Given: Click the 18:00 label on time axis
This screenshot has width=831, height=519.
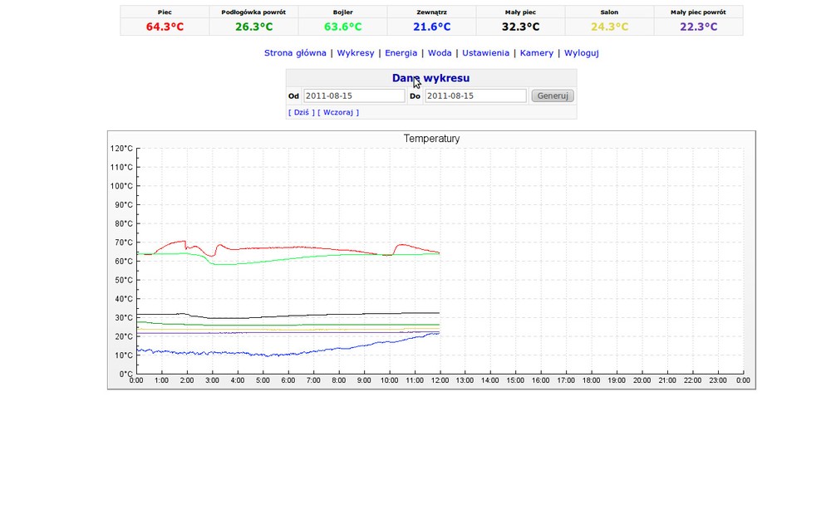Looking at the screenshot, I should 592,380.
